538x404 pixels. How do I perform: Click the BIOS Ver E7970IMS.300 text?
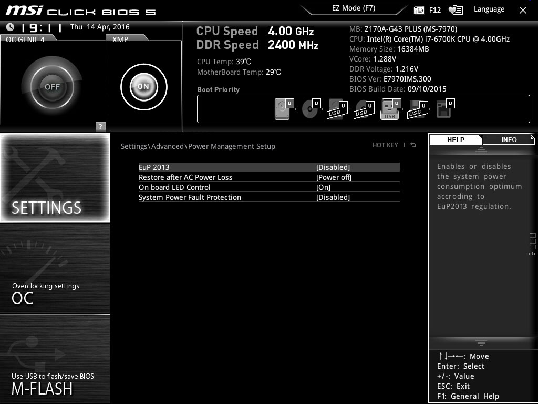point(390,79)
